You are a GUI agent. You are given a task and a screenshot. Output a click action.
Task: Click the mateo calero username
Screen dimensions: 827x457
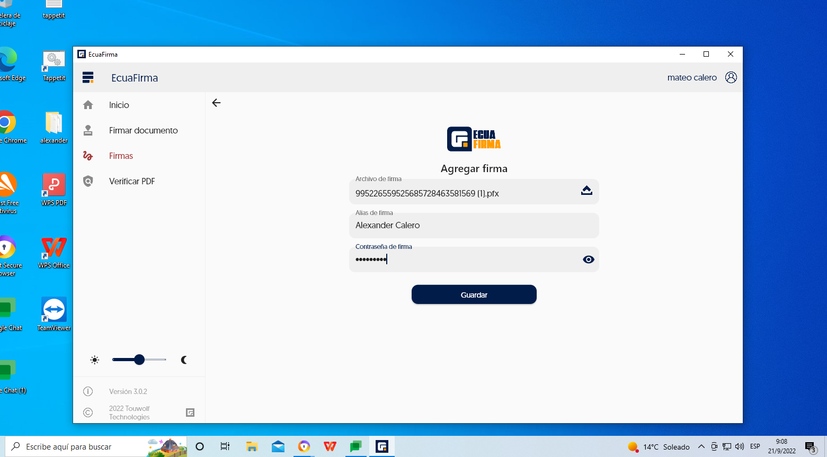[x=692, y=77]
